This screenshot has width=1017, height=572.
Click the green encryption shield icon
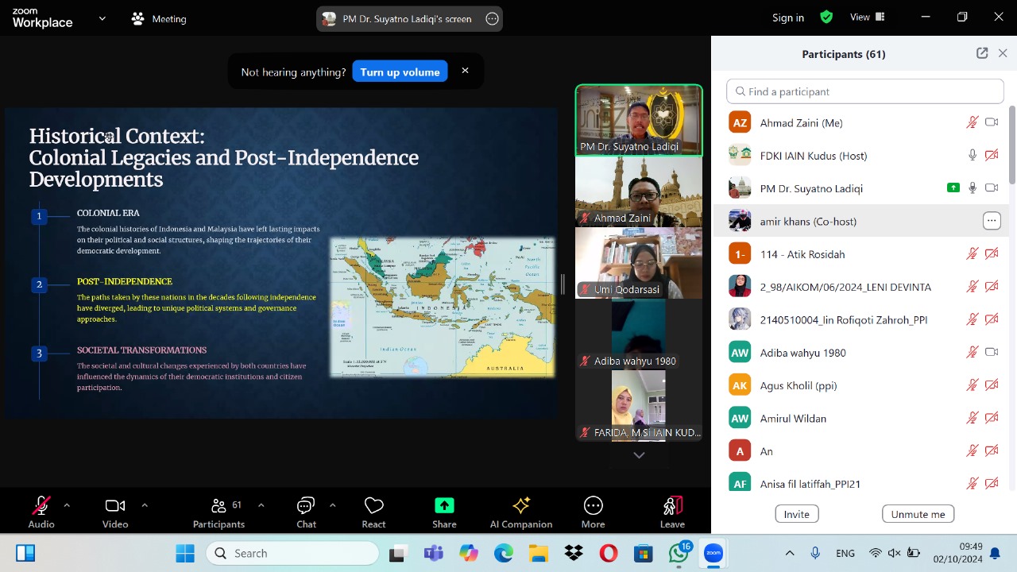pos(826,17)
